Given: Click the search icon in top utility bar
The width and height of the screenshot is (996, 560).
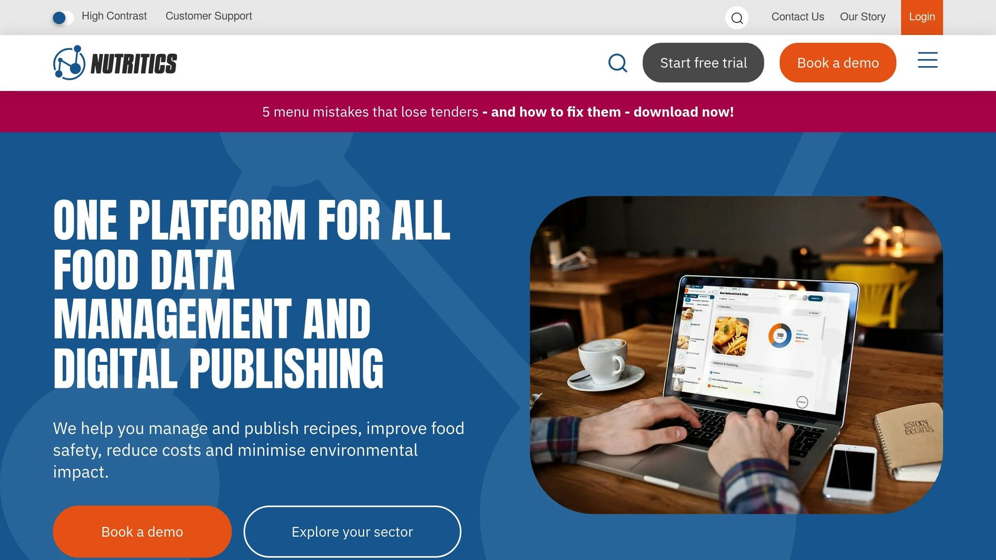Looking at the screenshot, I should 736,18.
